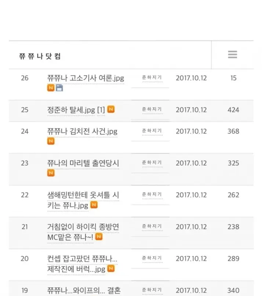Open post 쮸나의 마리텔 출연당시
Viewport: 262px width, 296px height.
pos(83,163)
